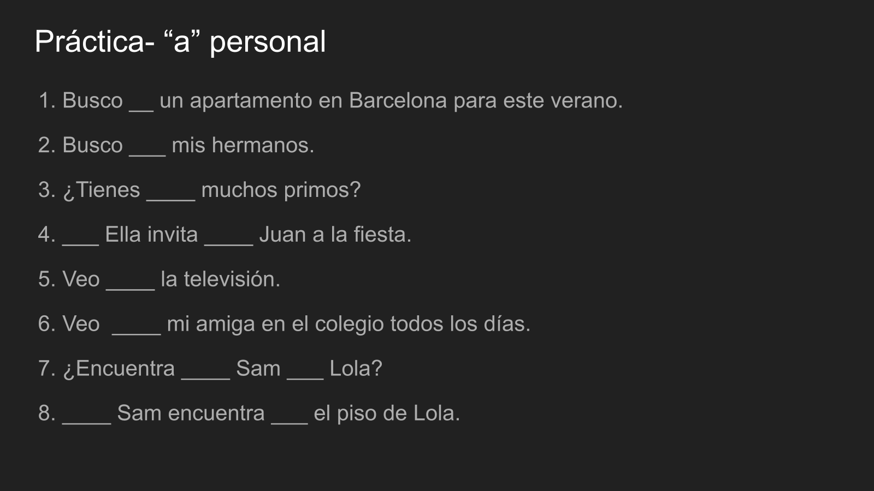This screenshot has height=491, width=874.
Task: Click the blank between "¿Encuentra" and "Sam"
Action: (x=205, y=375)
